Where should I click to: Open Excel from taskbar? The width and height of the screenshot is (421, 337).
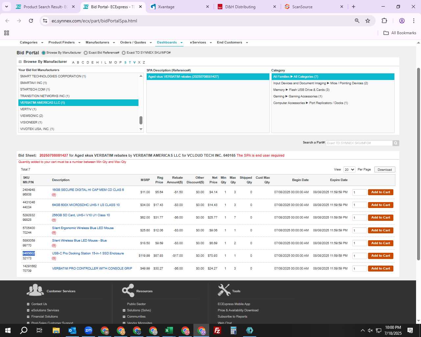click(169, 330)
